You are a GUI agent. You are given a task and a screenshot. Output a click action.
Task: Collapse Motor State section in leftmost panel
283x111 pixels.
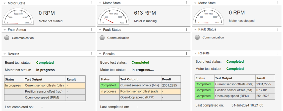(x=5, y=3)
